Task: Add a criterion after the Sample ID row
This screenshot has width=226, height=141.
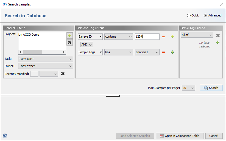Action: [x=172, y=36]
